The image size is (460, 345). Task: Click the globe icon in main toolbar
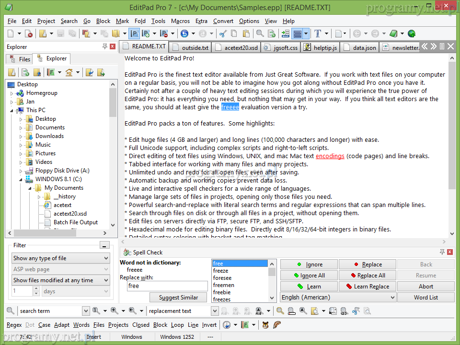[411, 34]
